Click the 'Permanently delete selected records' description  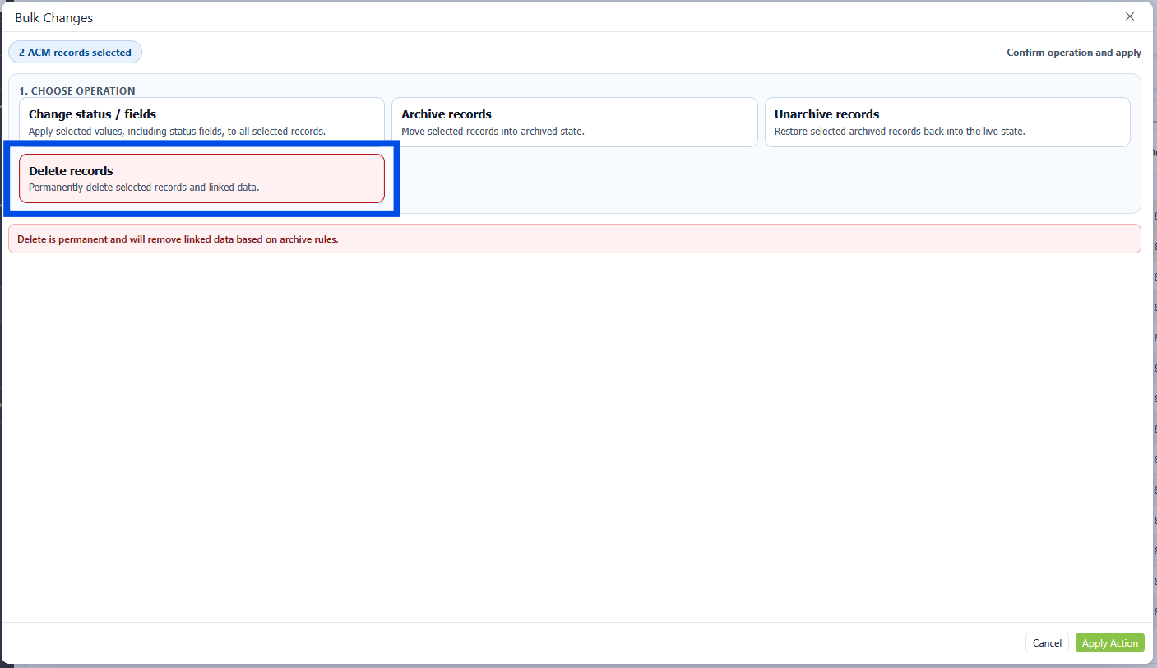click(144, 188)
